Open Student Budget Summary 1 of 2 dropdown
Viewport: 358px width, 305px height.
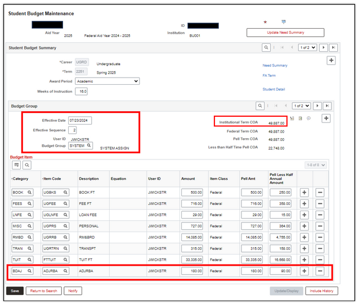(x=307, y=47)
